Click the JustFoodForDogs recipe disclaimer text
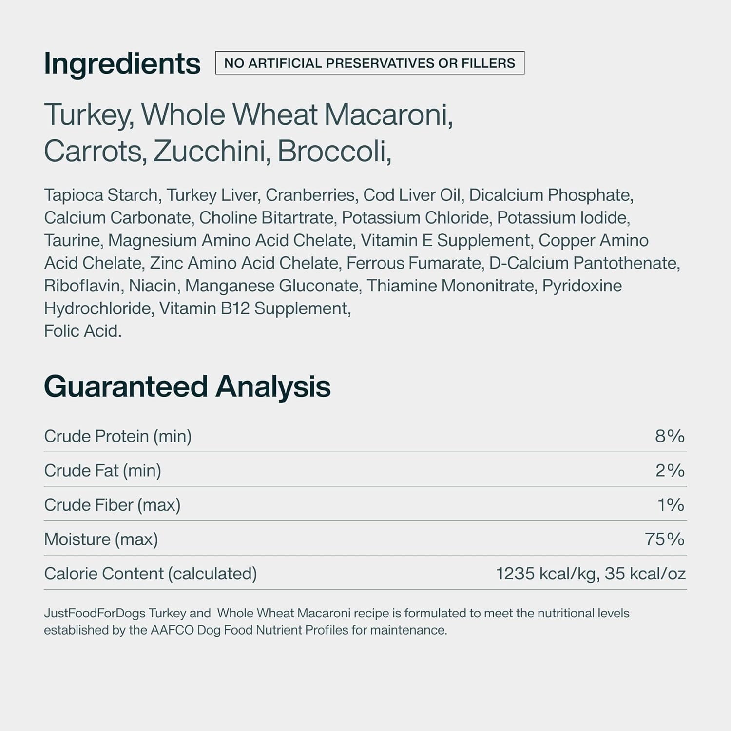The image size is (731, 731). 337,621
